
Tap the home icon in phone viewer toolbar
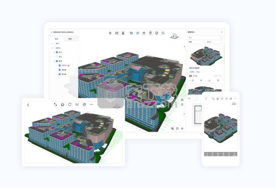[218, 99]
